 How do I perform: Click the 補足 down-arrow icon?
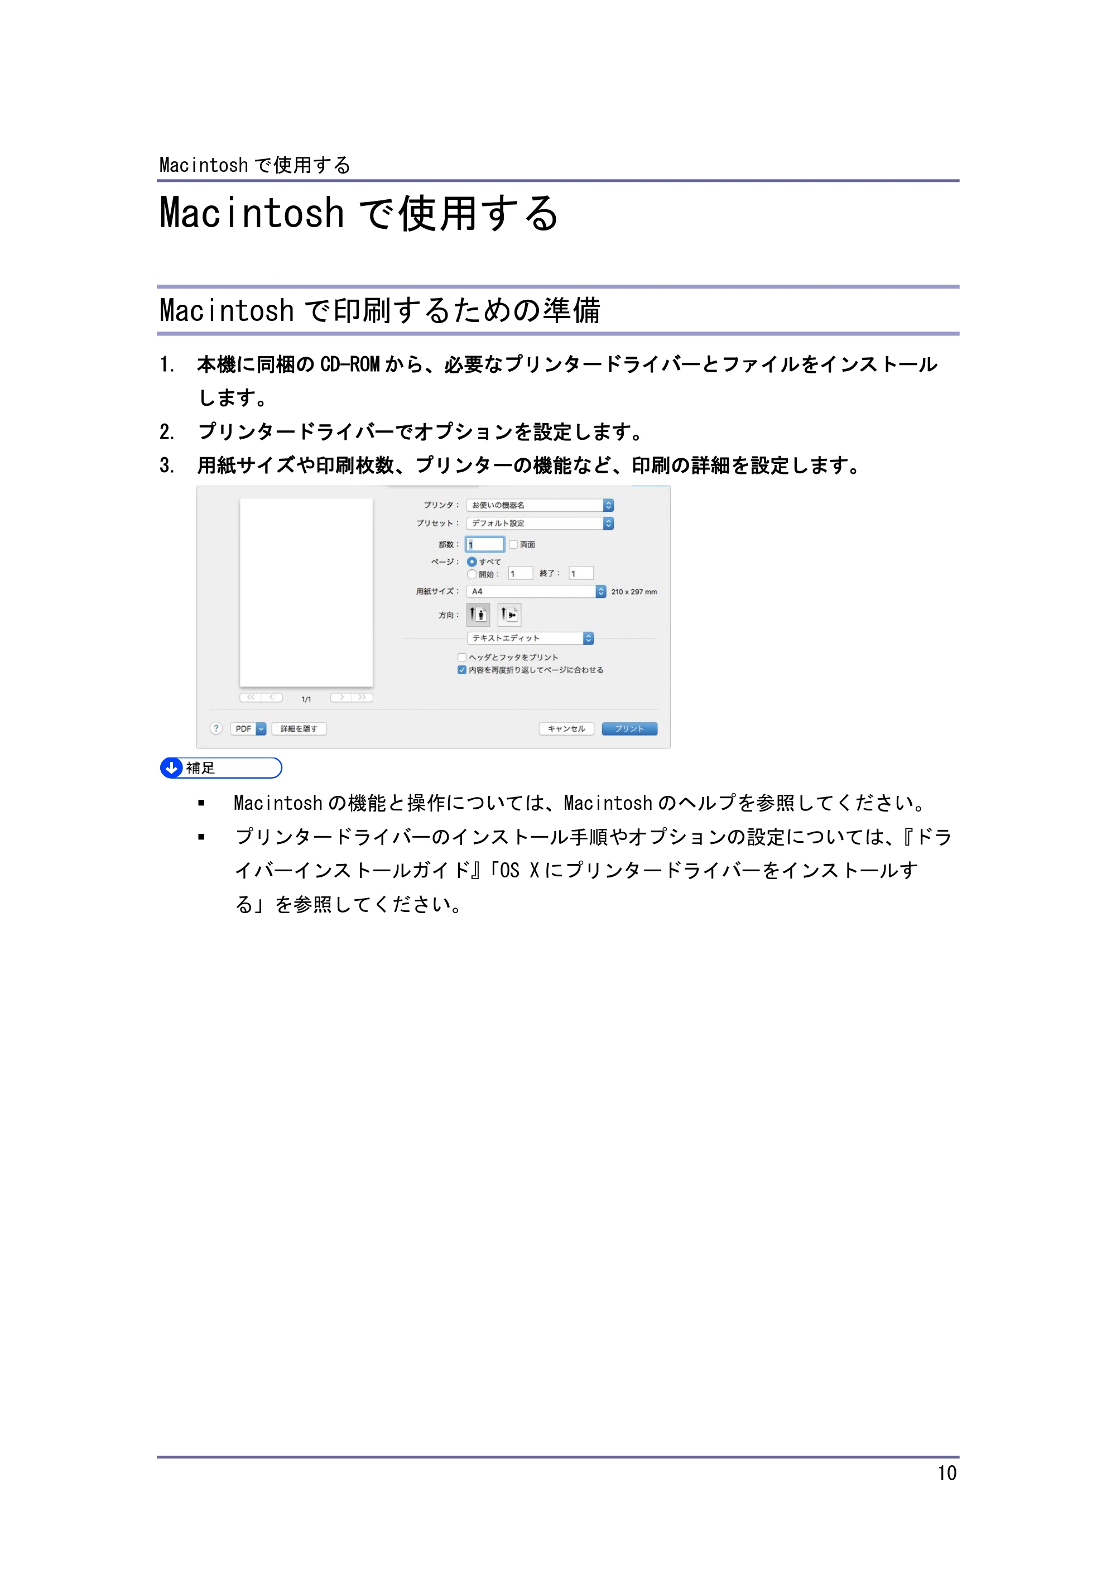171,767
